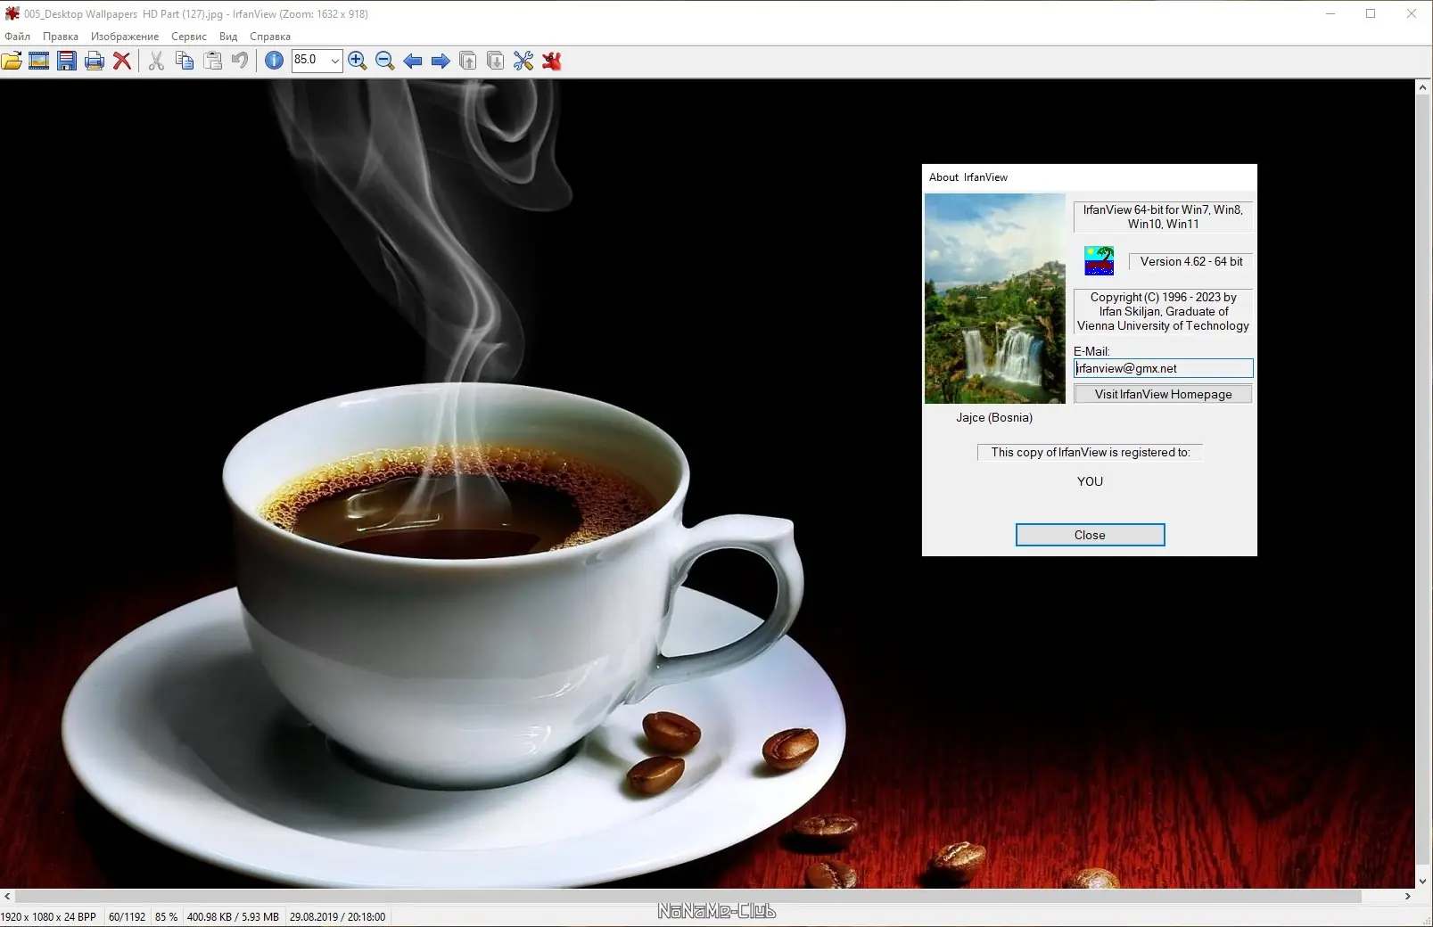Zoom in with the magnifier plus icon
The height and width of the screenshot is (927, 1433).
(x=358, y=61)
